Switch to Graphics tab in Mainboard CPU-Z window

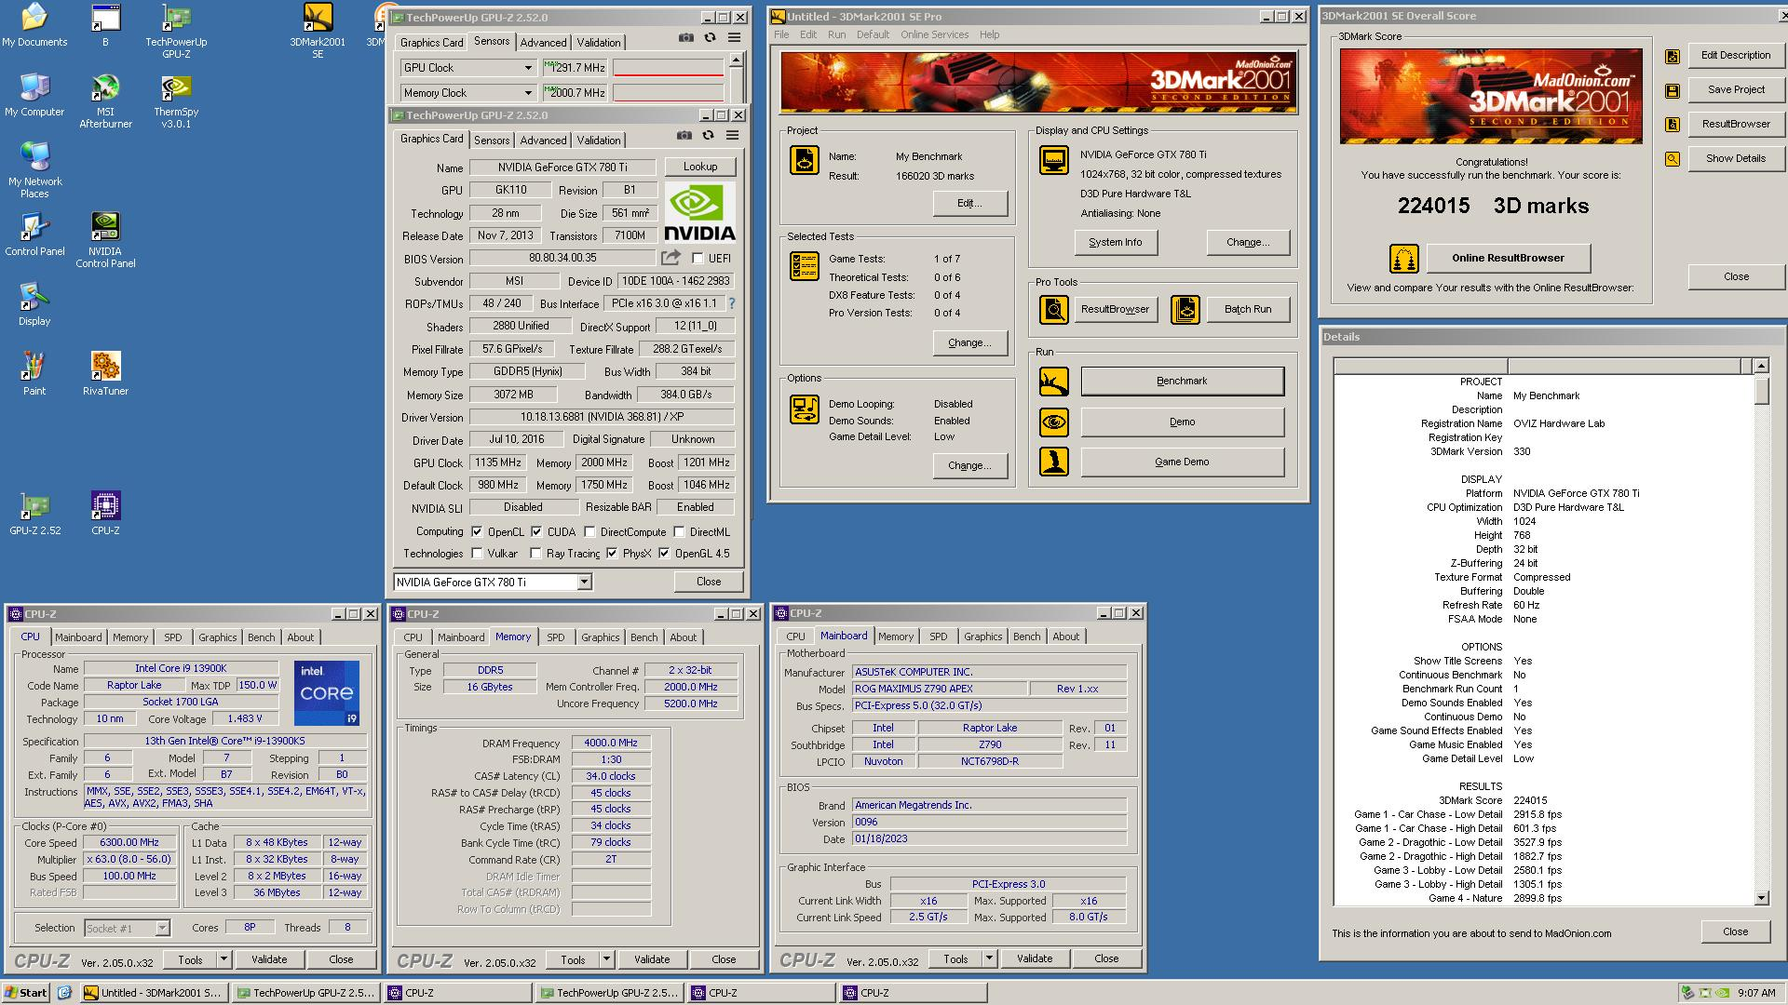pos(982,636)
